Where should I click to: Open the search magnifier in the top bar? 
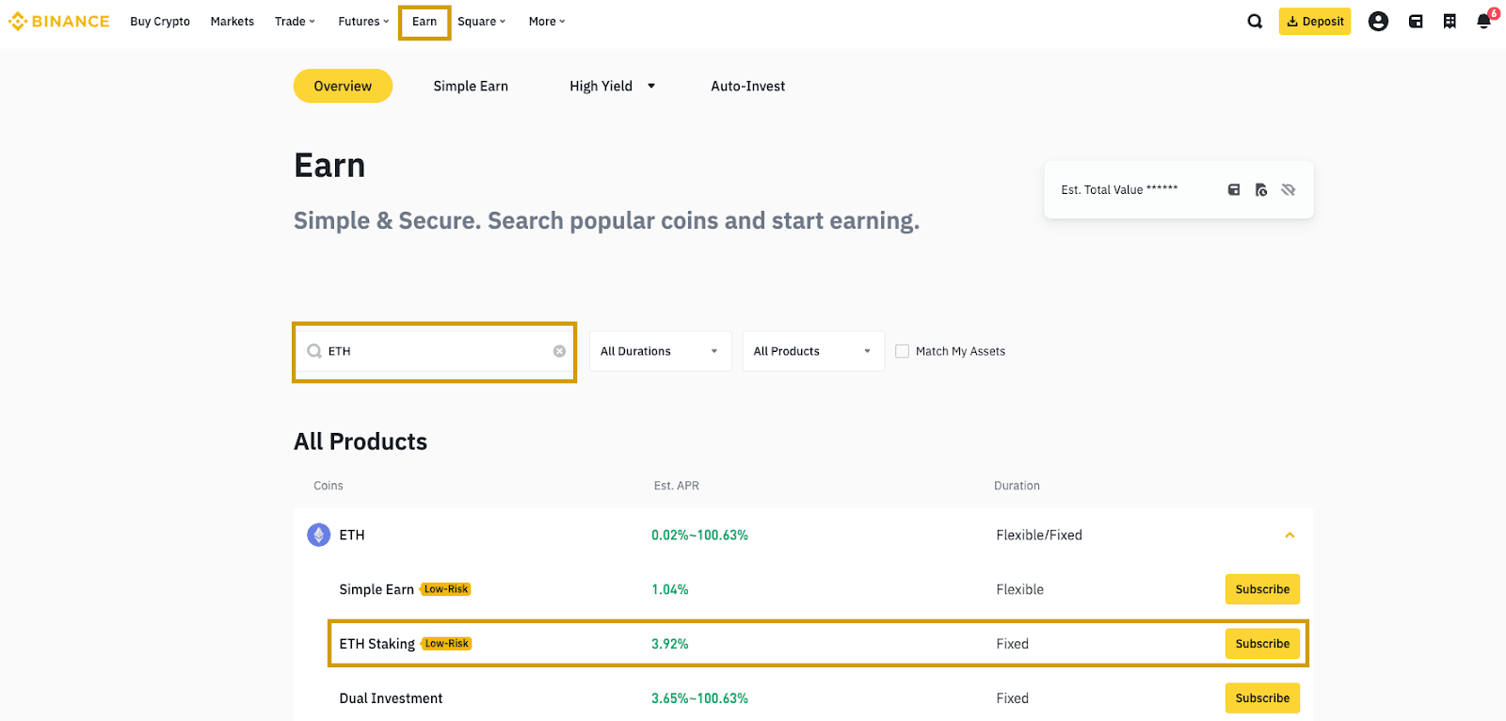pyautogui.click(x=1255, y=22)
